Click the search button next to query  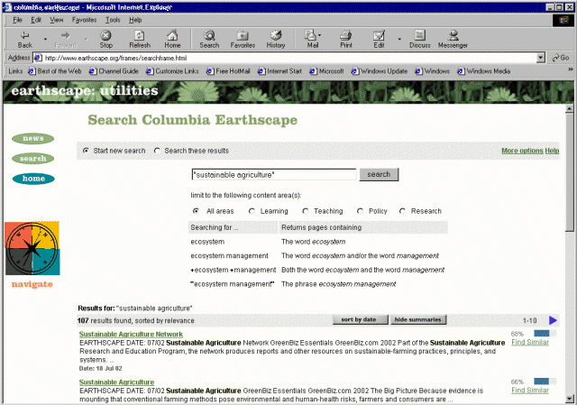point(379,174)
